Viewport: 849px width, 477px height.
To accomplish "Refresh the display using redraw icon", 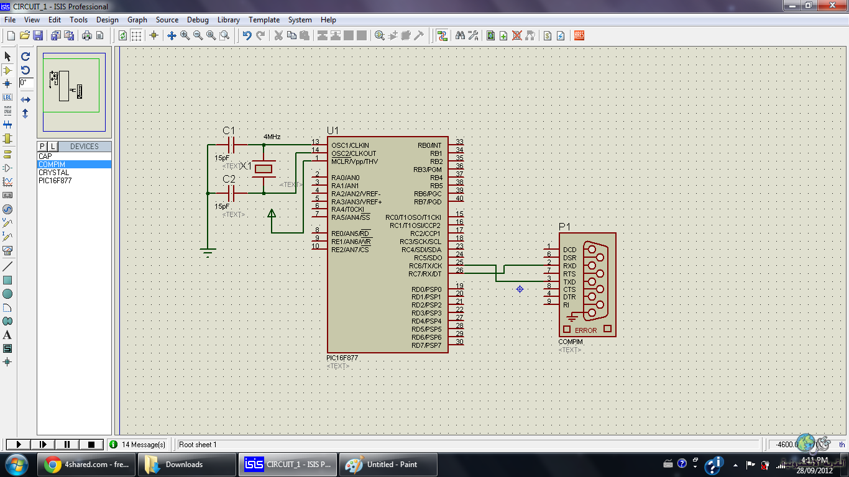I will [122, 35].
